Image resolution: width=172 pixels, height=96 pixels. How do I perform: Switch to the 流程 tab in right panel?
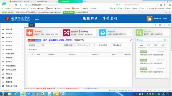156,45
